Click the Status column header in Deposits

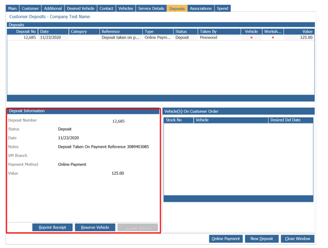185,32
